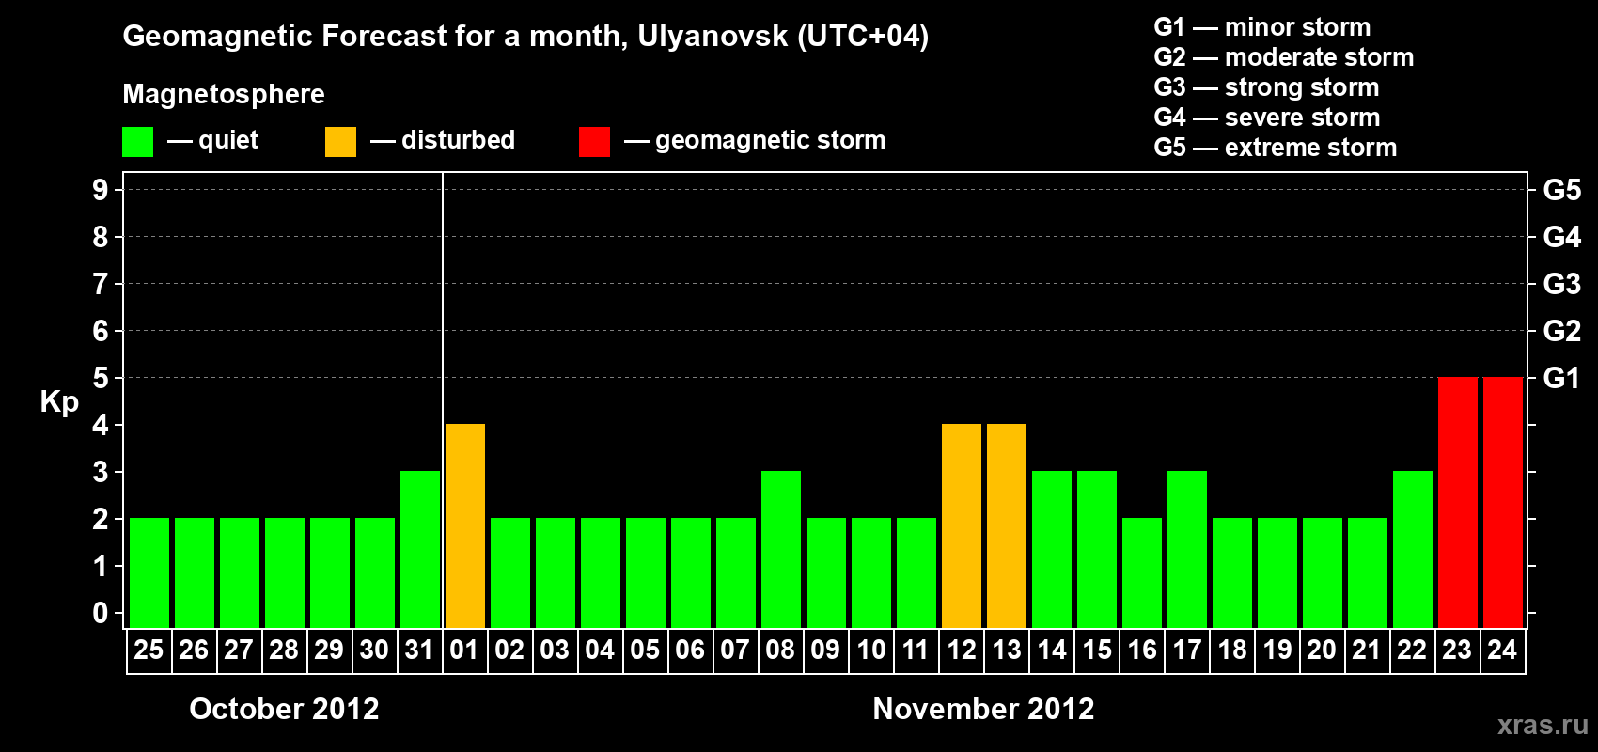Click the red geomagnetic storm legend swatch
Viewport: 1598px width, 752px height.
tap(595, 142)
